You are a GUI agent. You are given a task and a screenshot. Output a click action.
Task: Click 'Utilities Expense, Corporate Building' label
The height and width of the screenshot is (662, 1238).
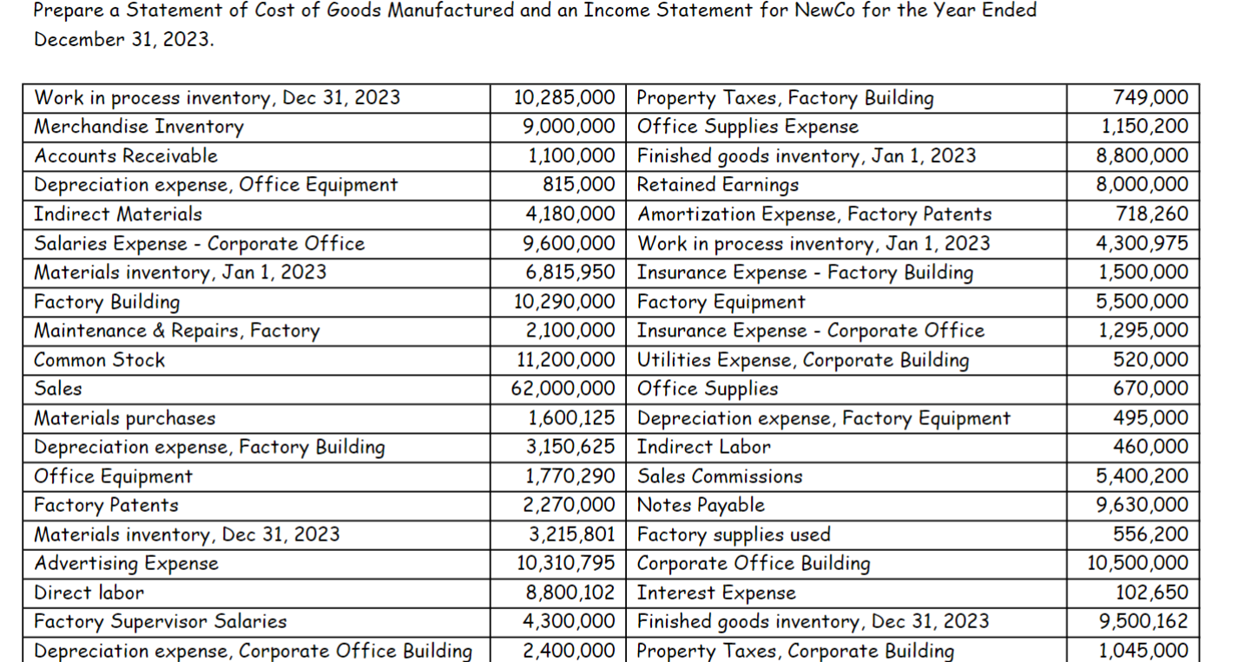point(803,360)
